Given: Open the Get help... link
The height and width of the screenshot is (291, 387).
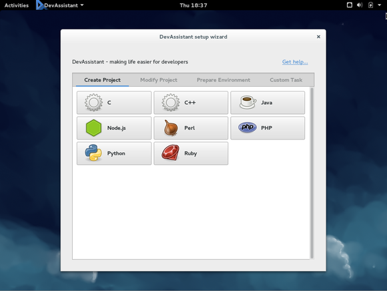Looking at the screenshot, I should pyautogui.click(x=295, y=61).
